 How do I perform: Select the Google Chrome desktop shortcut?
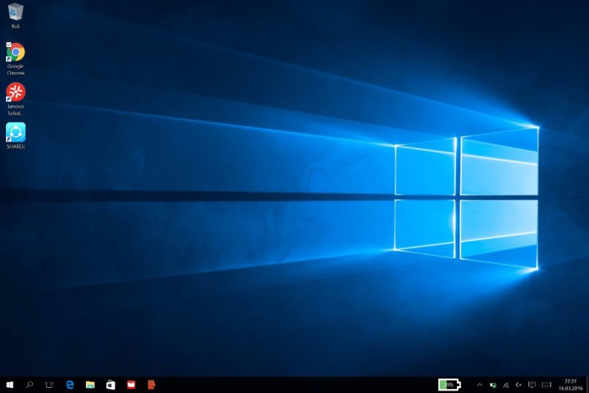point(15,53)
